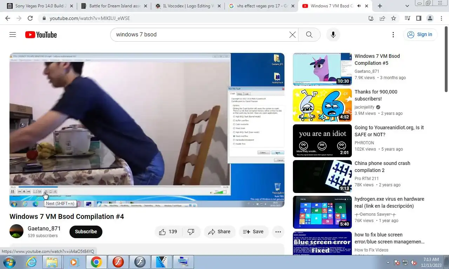
Task: Toggle the Chrome side panel
Action: pos(419,18)
